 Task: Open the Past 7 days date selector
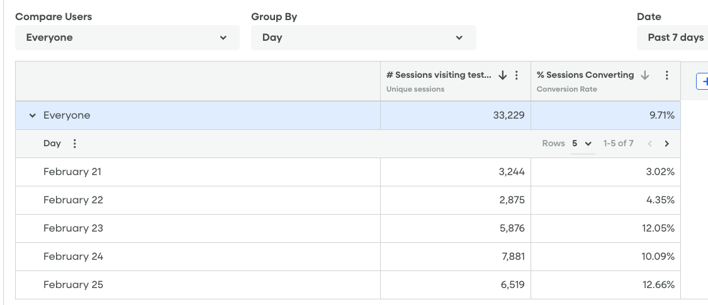(x=675, y=38)
